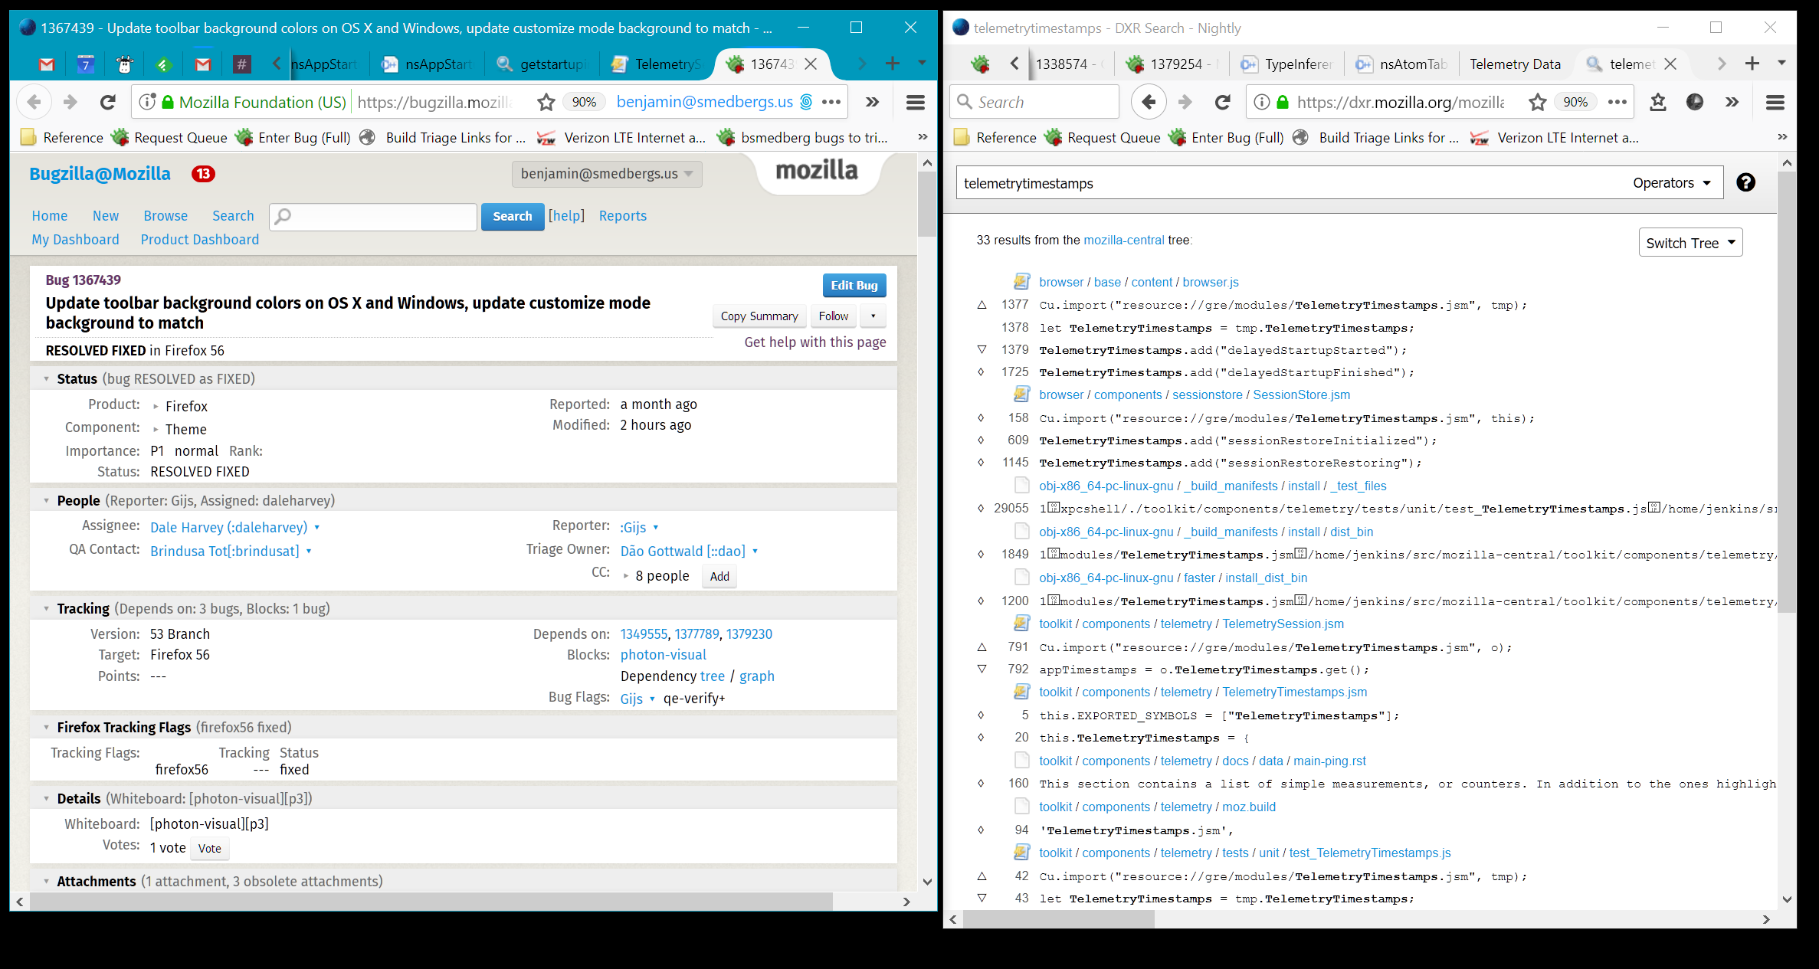This screenshot has width=1819, height=969.
Task: Bookmark the Bugzilla page with the star
Action: tap(546, 102)
